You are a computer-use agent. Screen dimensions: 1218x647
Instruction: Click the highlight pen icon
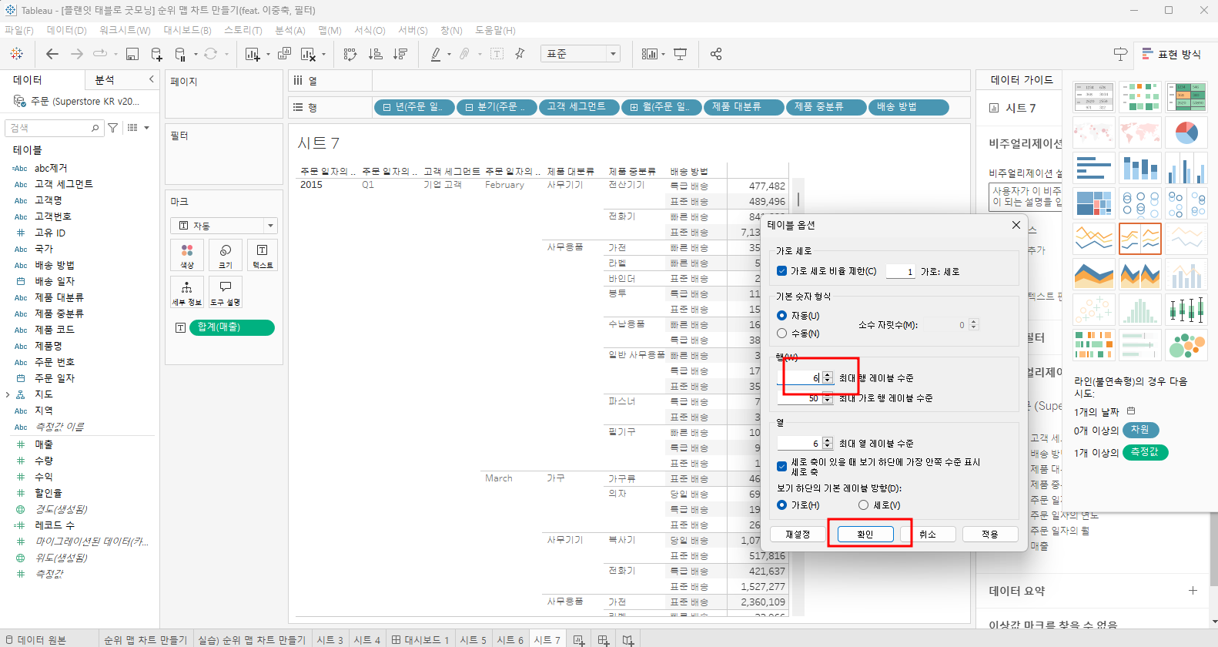436,54
